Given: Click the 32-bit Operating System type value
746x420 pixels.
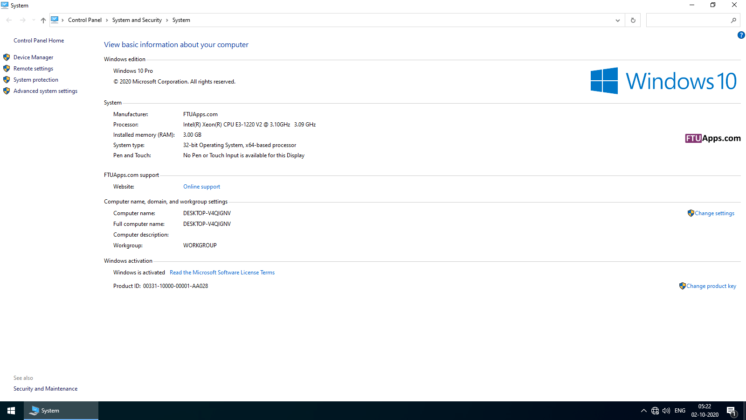Looking at the screenshot, I should [240, 145].
